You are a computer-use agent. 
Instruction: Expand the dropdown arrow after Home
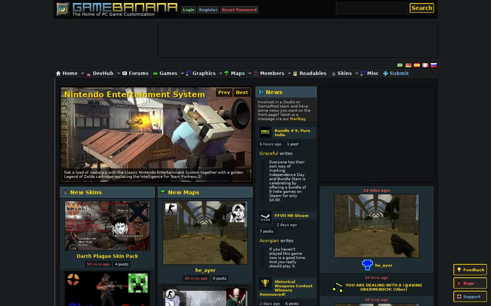point(82,73)
